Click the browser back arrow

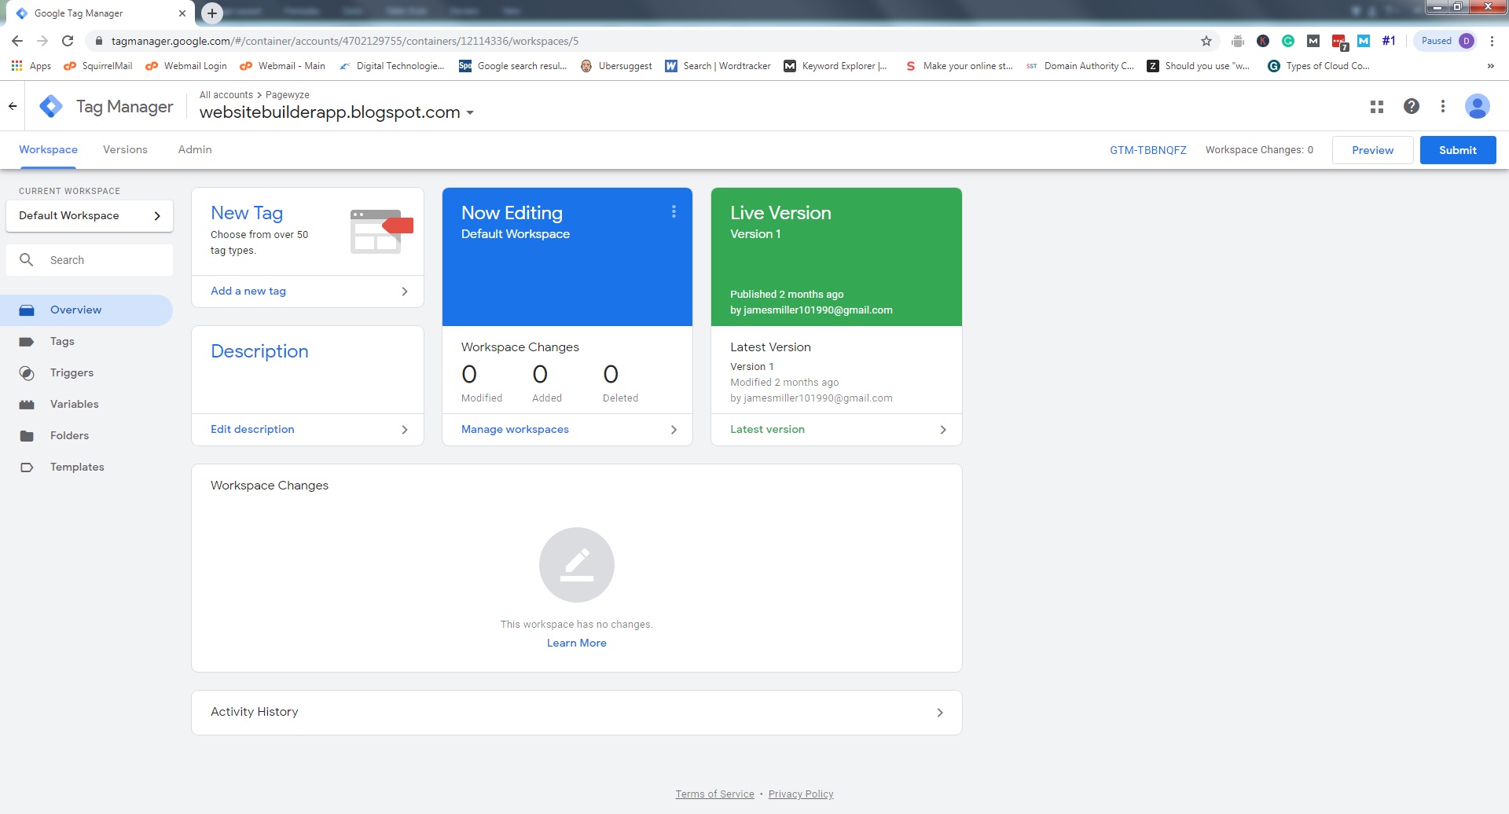click(17, 41)
